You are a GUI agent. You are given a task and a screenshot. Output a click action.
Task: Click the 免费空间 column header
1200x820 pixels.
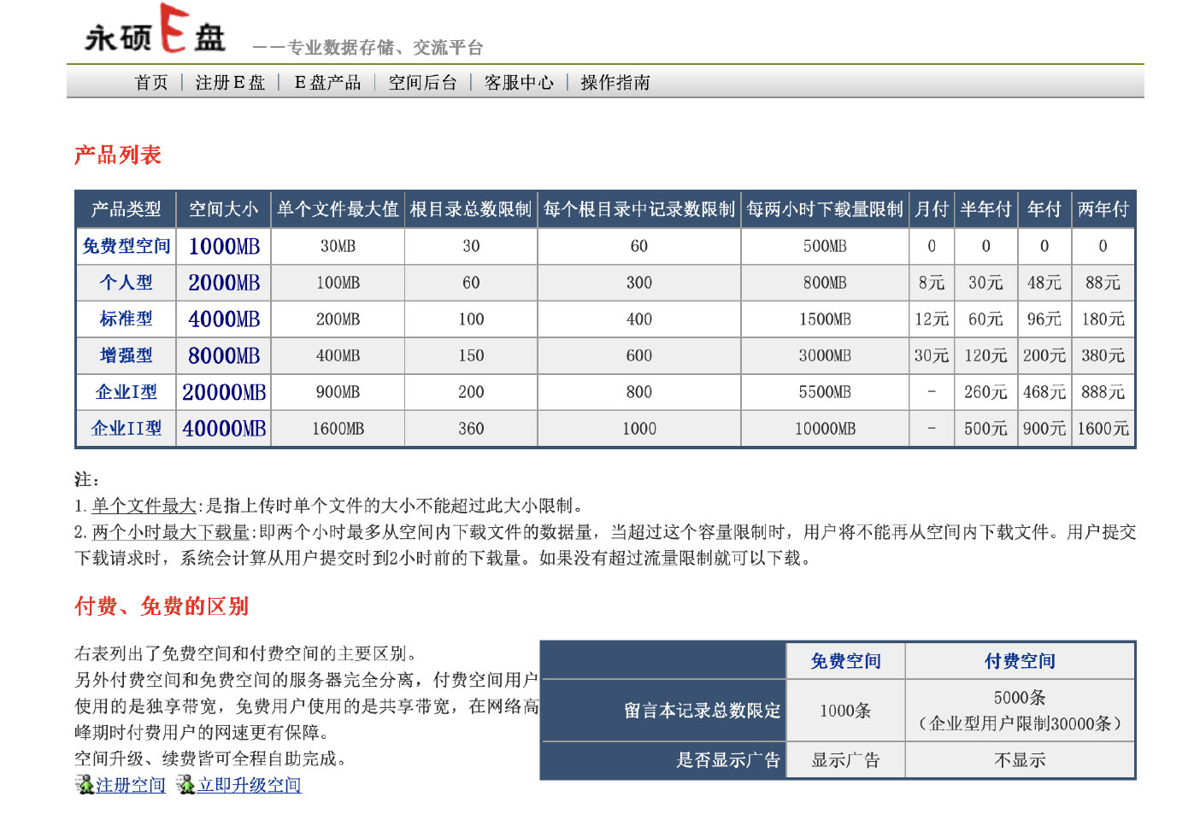tap(845, 661)
